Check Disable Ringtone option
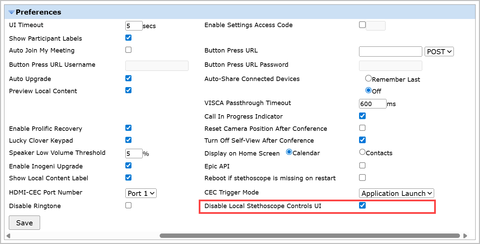This screenshot has height=244, width=480. pos(128,205)
